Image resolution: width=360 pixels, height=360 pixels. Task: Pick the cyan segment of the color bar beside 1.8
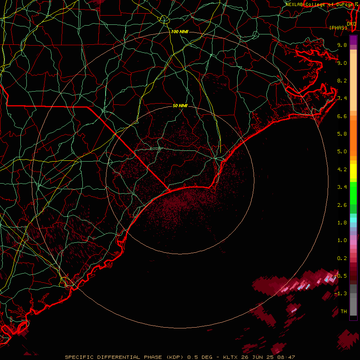(353, 220)
